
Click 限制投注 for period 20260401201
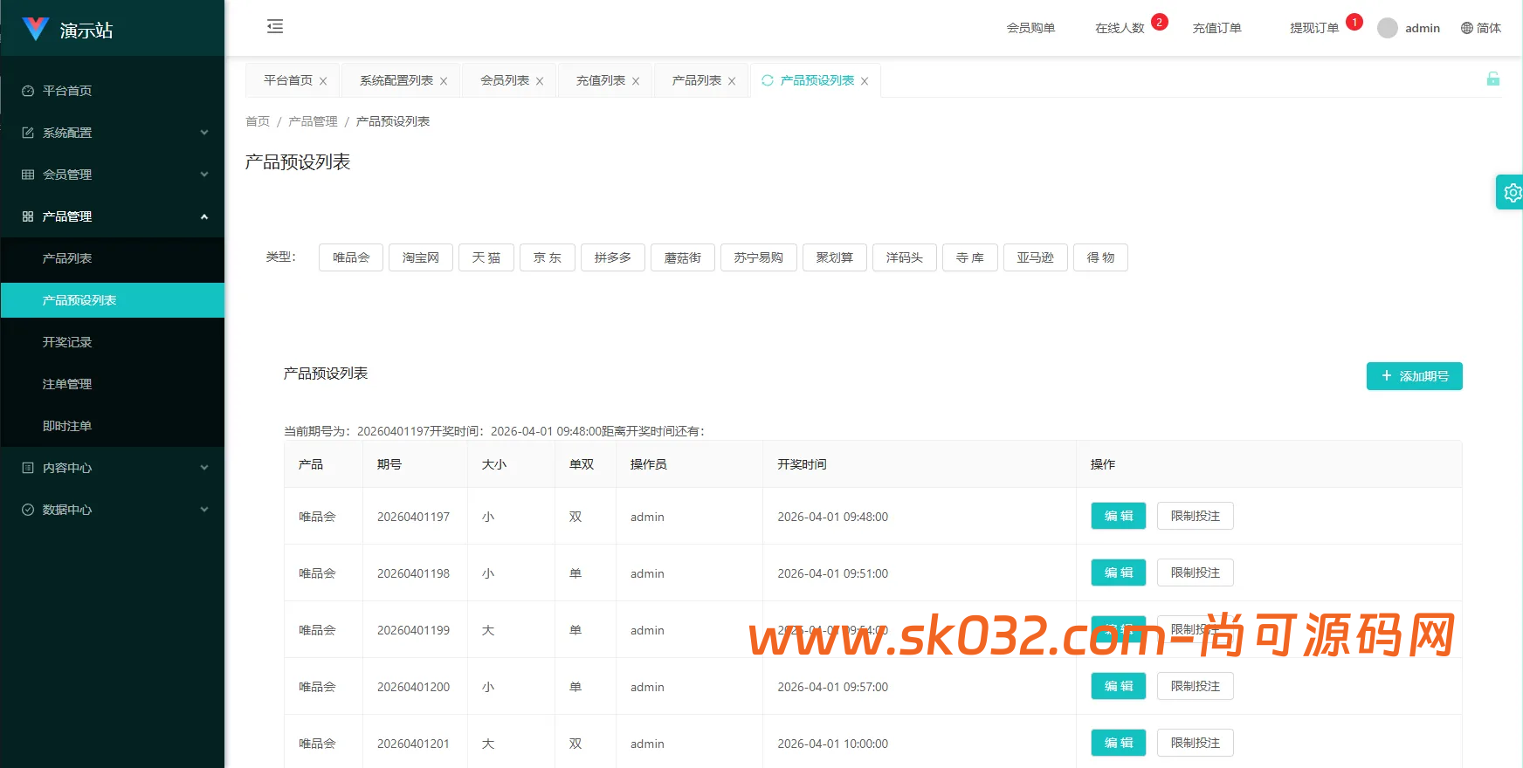(x=1196, y=743)
